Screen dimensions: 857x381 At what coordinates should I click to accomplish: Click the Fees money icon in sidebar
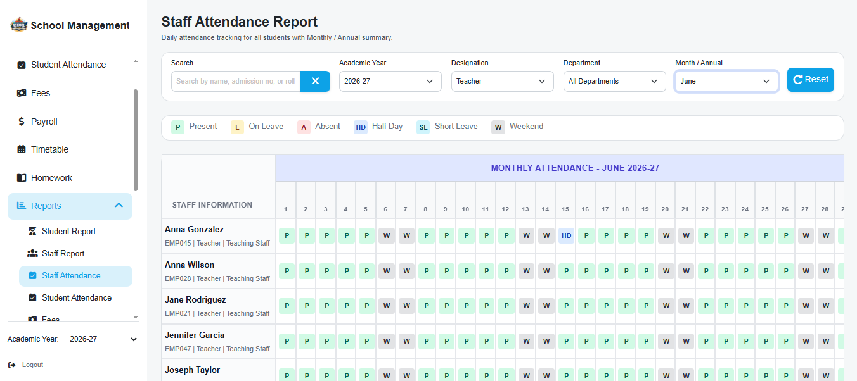coord(22,93)
